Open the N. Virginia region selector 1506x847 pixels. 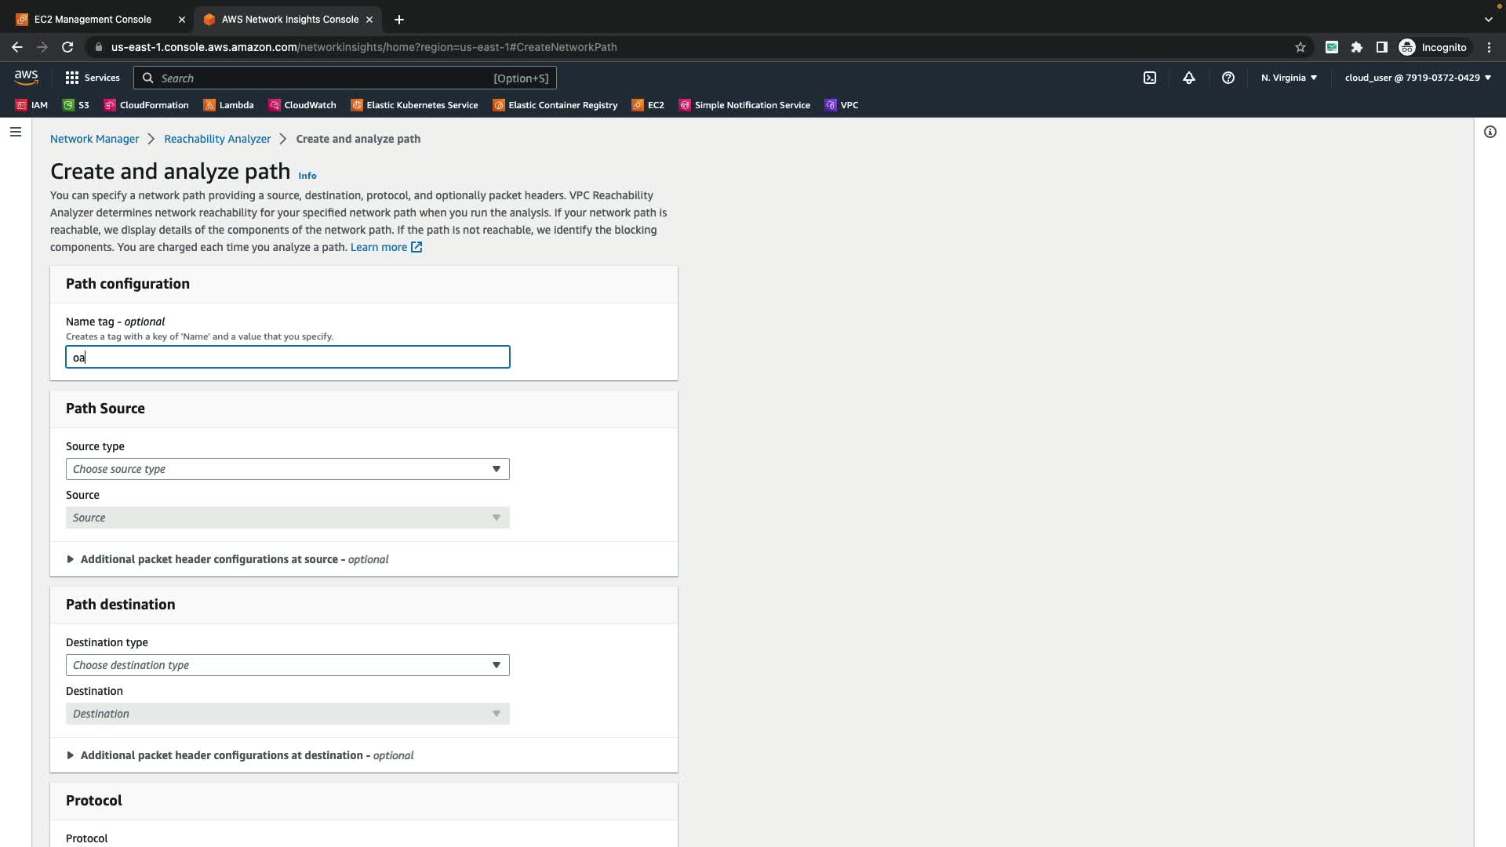[x=1289, y=78]
